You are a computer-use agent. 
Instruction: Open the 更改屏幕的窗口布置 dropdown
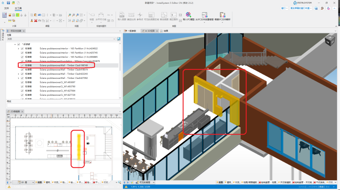(x=301, y=8)
